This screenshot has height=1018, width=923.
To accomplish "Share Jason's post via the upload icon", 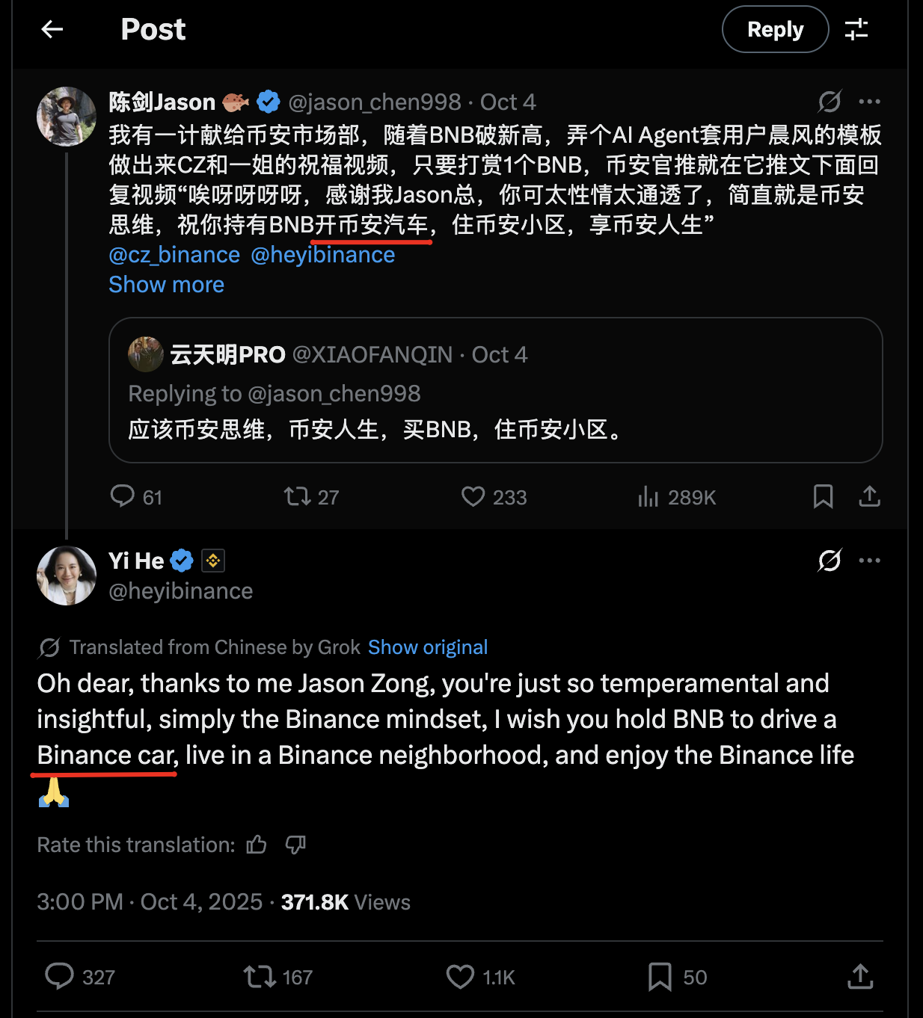I will point(869,496).
